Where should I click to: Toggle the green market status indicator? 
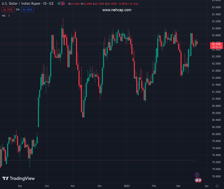[x=59, y=3]
